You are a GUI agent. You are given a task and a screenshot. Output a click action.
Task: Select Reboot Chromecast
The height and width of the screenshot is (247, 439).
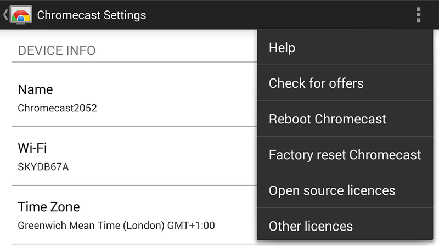tap(345, 119)
